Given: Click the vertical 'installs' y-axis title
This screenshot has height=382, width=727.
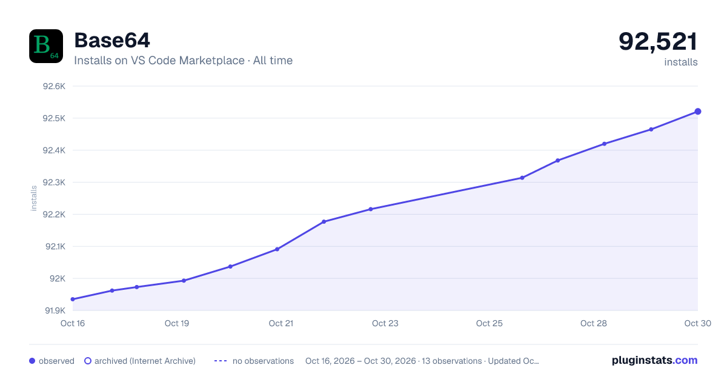Looking at the screenshot, I should pyautogui.click(x=34, y=198).
